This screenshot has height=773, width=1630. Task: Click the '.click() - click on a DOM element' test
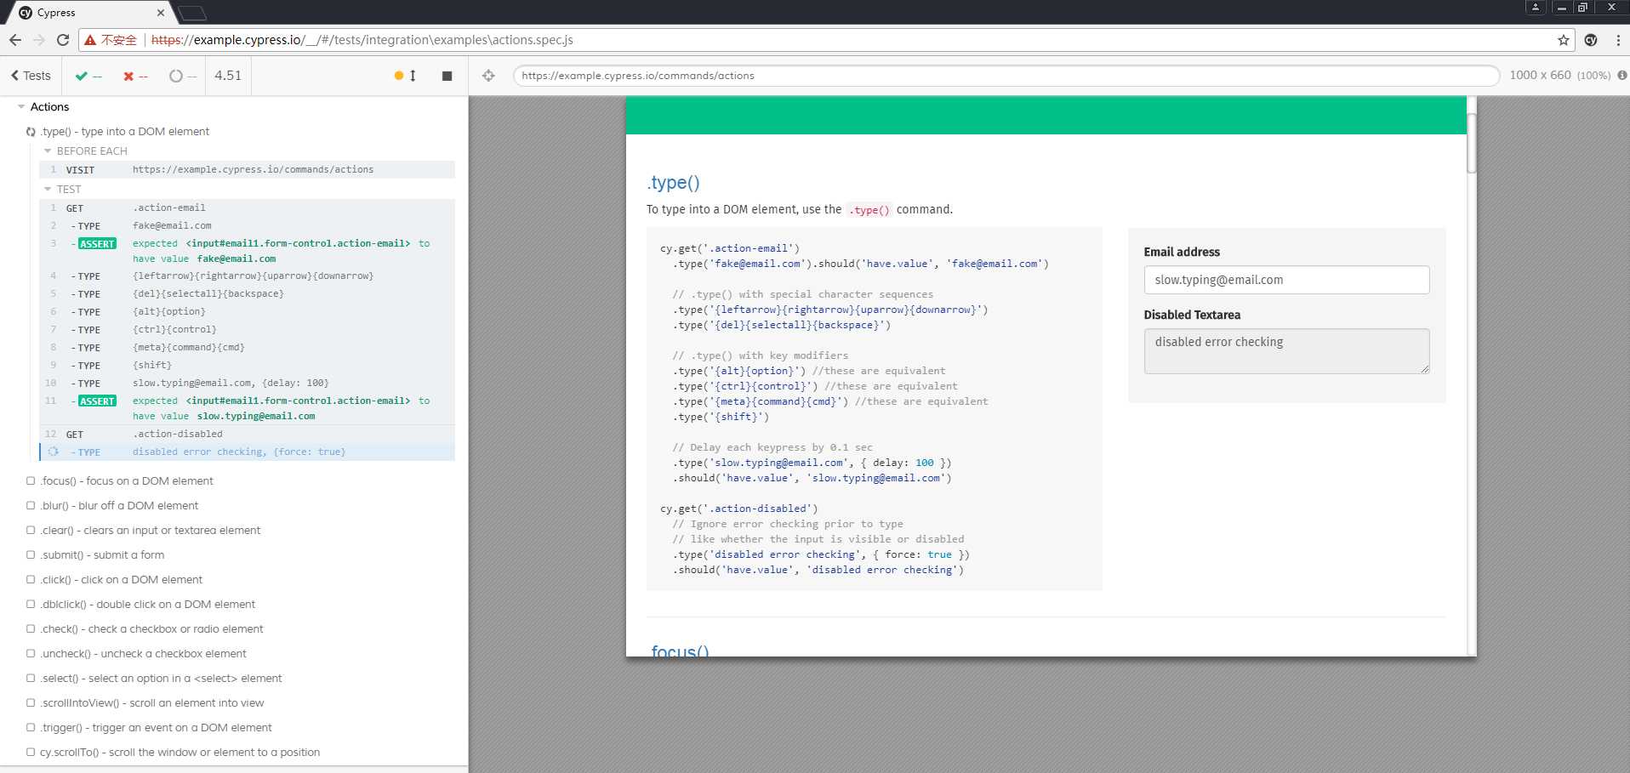pyautogui.click(x=122, y=579)
